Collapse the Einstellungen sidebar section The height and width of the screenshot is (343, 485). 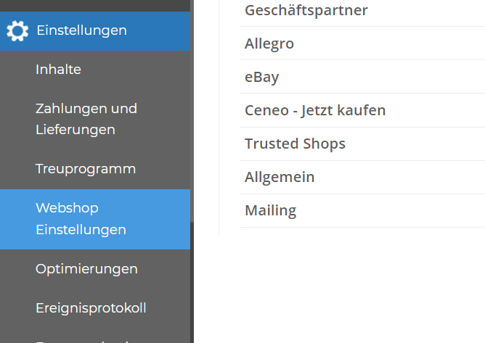pos(81,30)
